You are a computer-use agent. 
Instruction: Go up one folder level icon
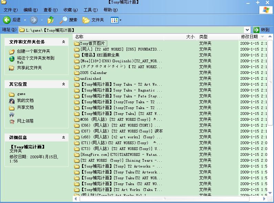(x=51, y=20)
